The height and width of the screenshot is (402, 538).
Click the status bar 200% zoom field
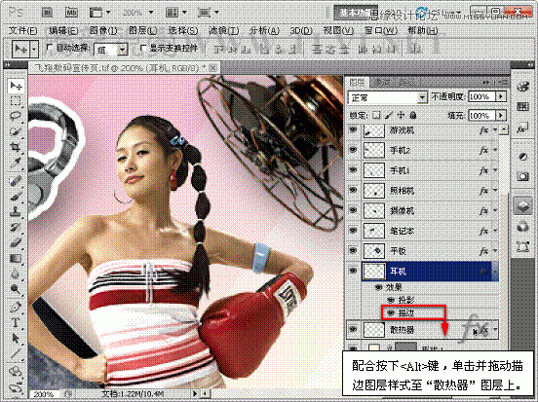point(45,394)
